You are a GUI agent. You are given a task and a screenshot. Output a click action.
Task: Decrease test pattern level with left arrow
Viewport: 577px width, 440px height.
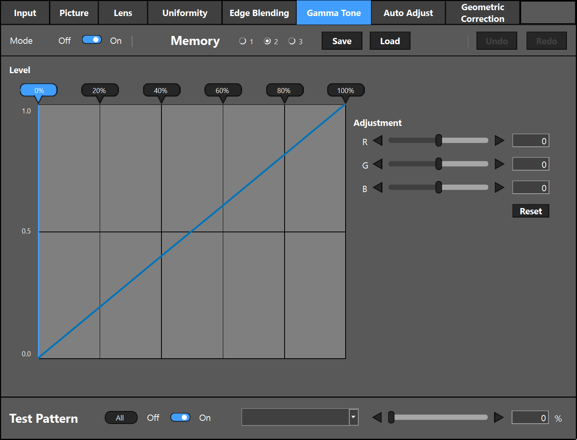click(x=377, y=417)
